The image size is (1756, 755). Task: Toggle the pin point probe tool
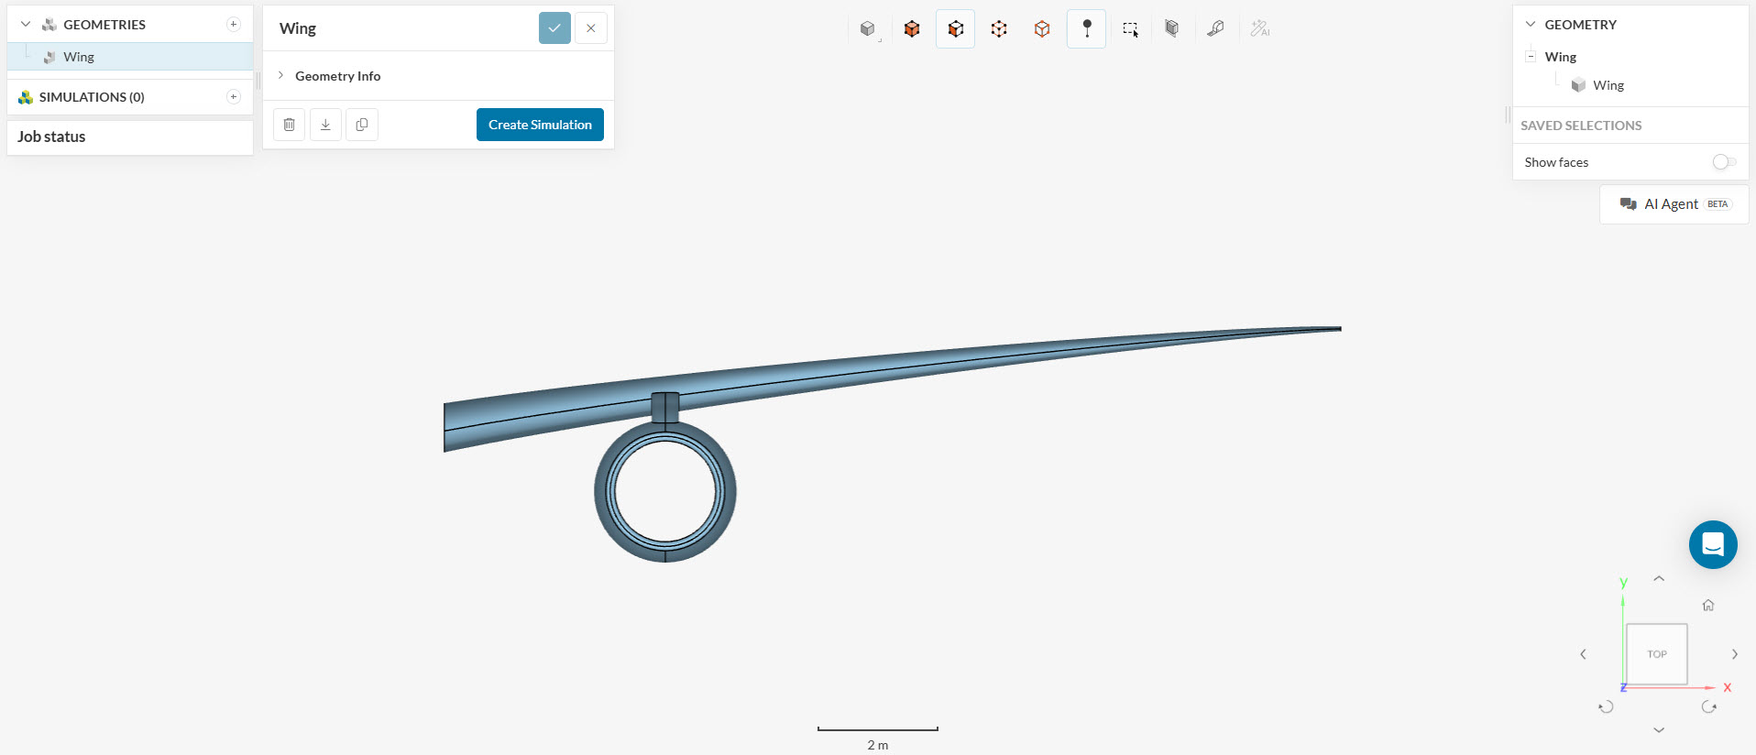(1087, 29)
